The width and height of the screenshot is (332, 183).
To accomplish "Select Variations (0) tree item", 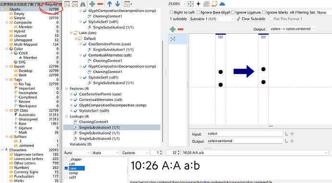I will point(80,144).
